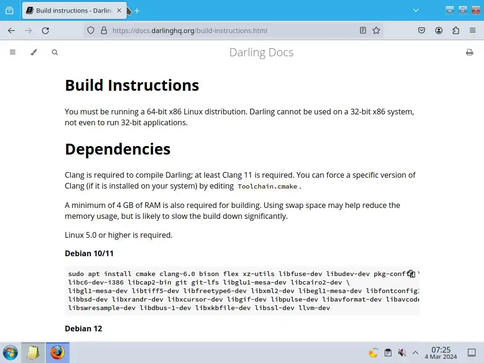Focus the URL address bar

pyautogui.click(x=233, y=31)
